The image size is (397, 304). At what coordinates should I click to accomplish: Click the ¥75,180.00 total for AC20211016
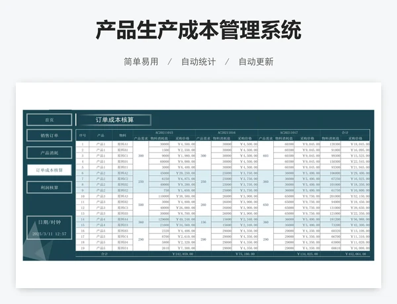tap(245, 254)
